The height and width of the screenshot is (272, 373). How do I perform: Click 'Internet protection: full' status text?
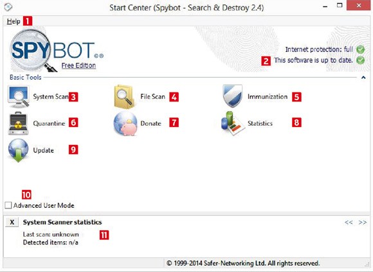tap(319, 49)
